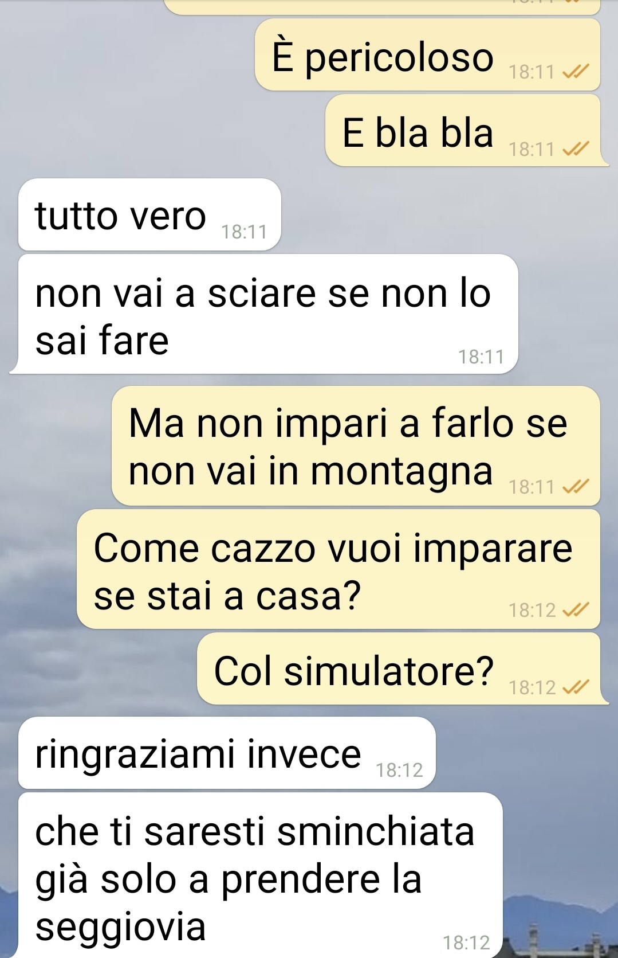Tap the 18:12 timestamp on 'ringraziami invece'
Screen dimensions: 618x958
click(399, 770)
